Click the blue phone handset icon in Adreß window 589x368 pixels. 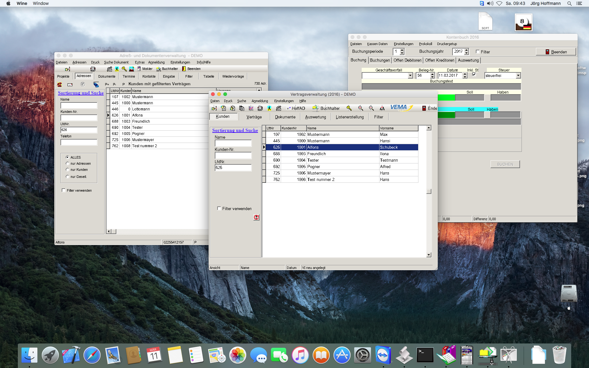point(96,84)
